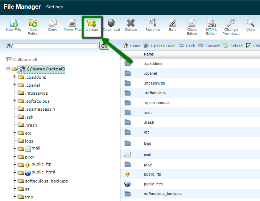The height and width of the screenshot is (201, 260).
Task: Select .htpasswds row in file list
Action: pyautogui.click(x=190, y=83)
